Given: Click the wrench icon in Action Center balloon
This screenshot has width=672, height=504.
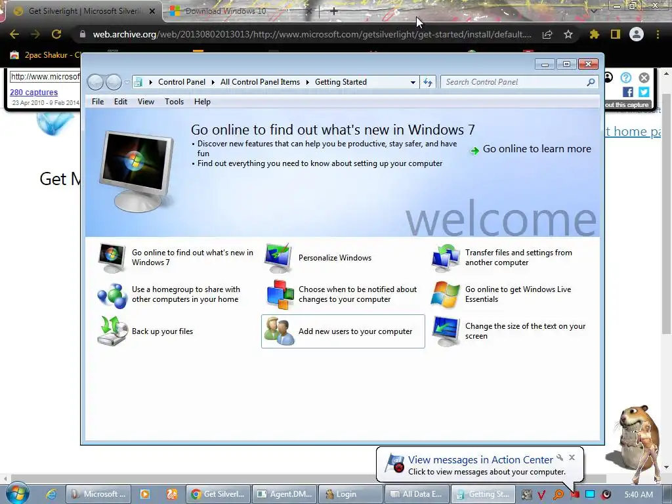Looking at the screenshot, I should 560,457.
